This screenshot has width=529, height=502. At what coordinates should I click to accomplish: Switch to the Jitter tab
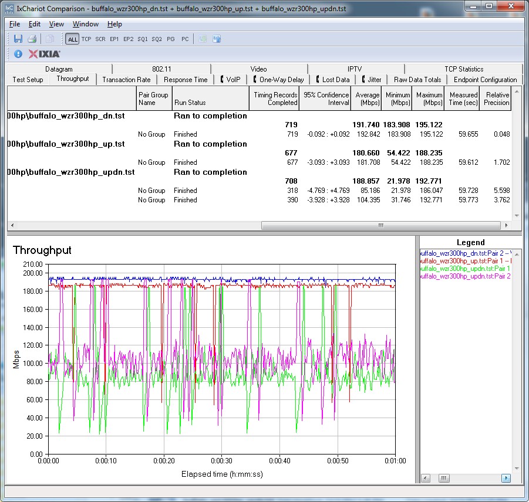[x=372, y=80]
